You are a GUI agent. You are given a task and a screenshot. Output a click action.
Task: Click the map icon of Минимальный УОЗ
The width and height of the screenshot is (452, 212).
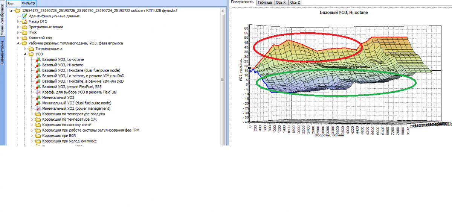tap(38, 97)
